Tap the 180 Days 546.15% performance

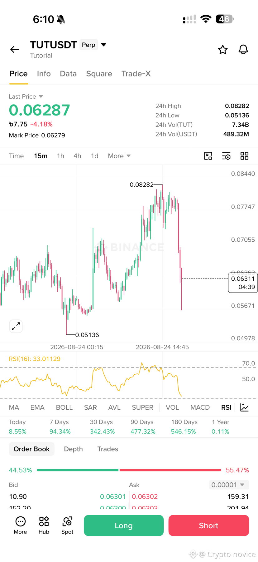click(x=184, y=427)
